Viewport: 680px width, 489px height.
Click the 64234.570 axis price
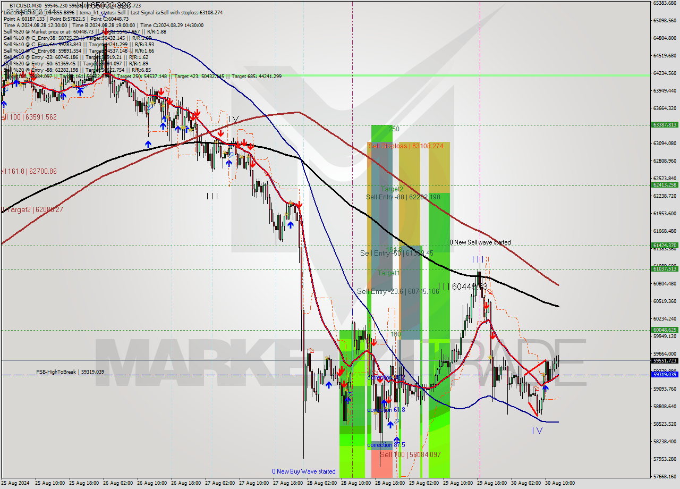(x=665, y=73)
